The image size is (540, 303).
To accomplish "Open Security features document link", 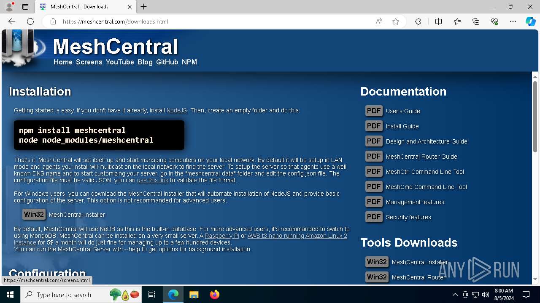I will pyautogui.click(x=408, y=217).
